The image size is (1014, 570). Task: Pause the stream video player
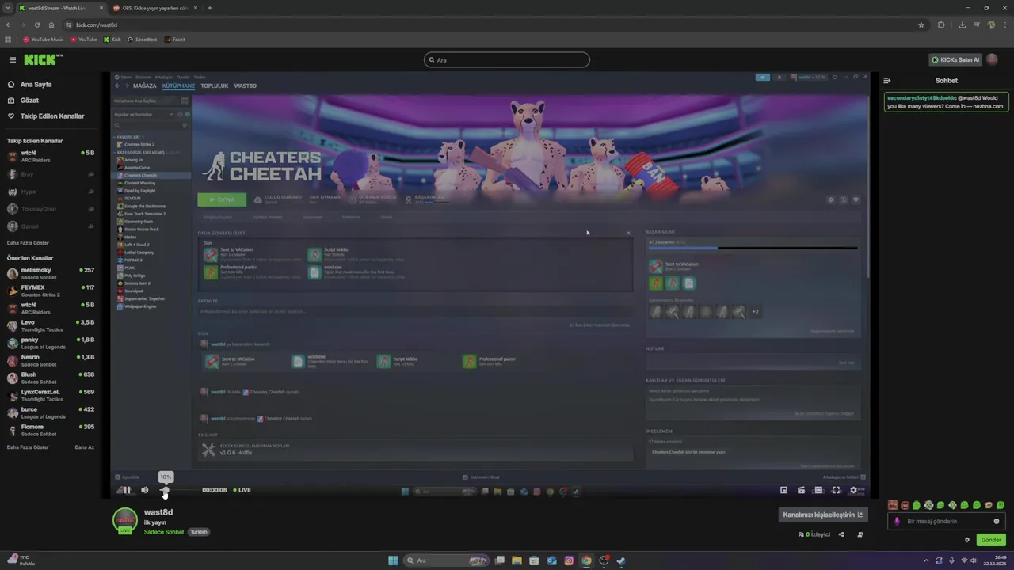tap(126, 490)
